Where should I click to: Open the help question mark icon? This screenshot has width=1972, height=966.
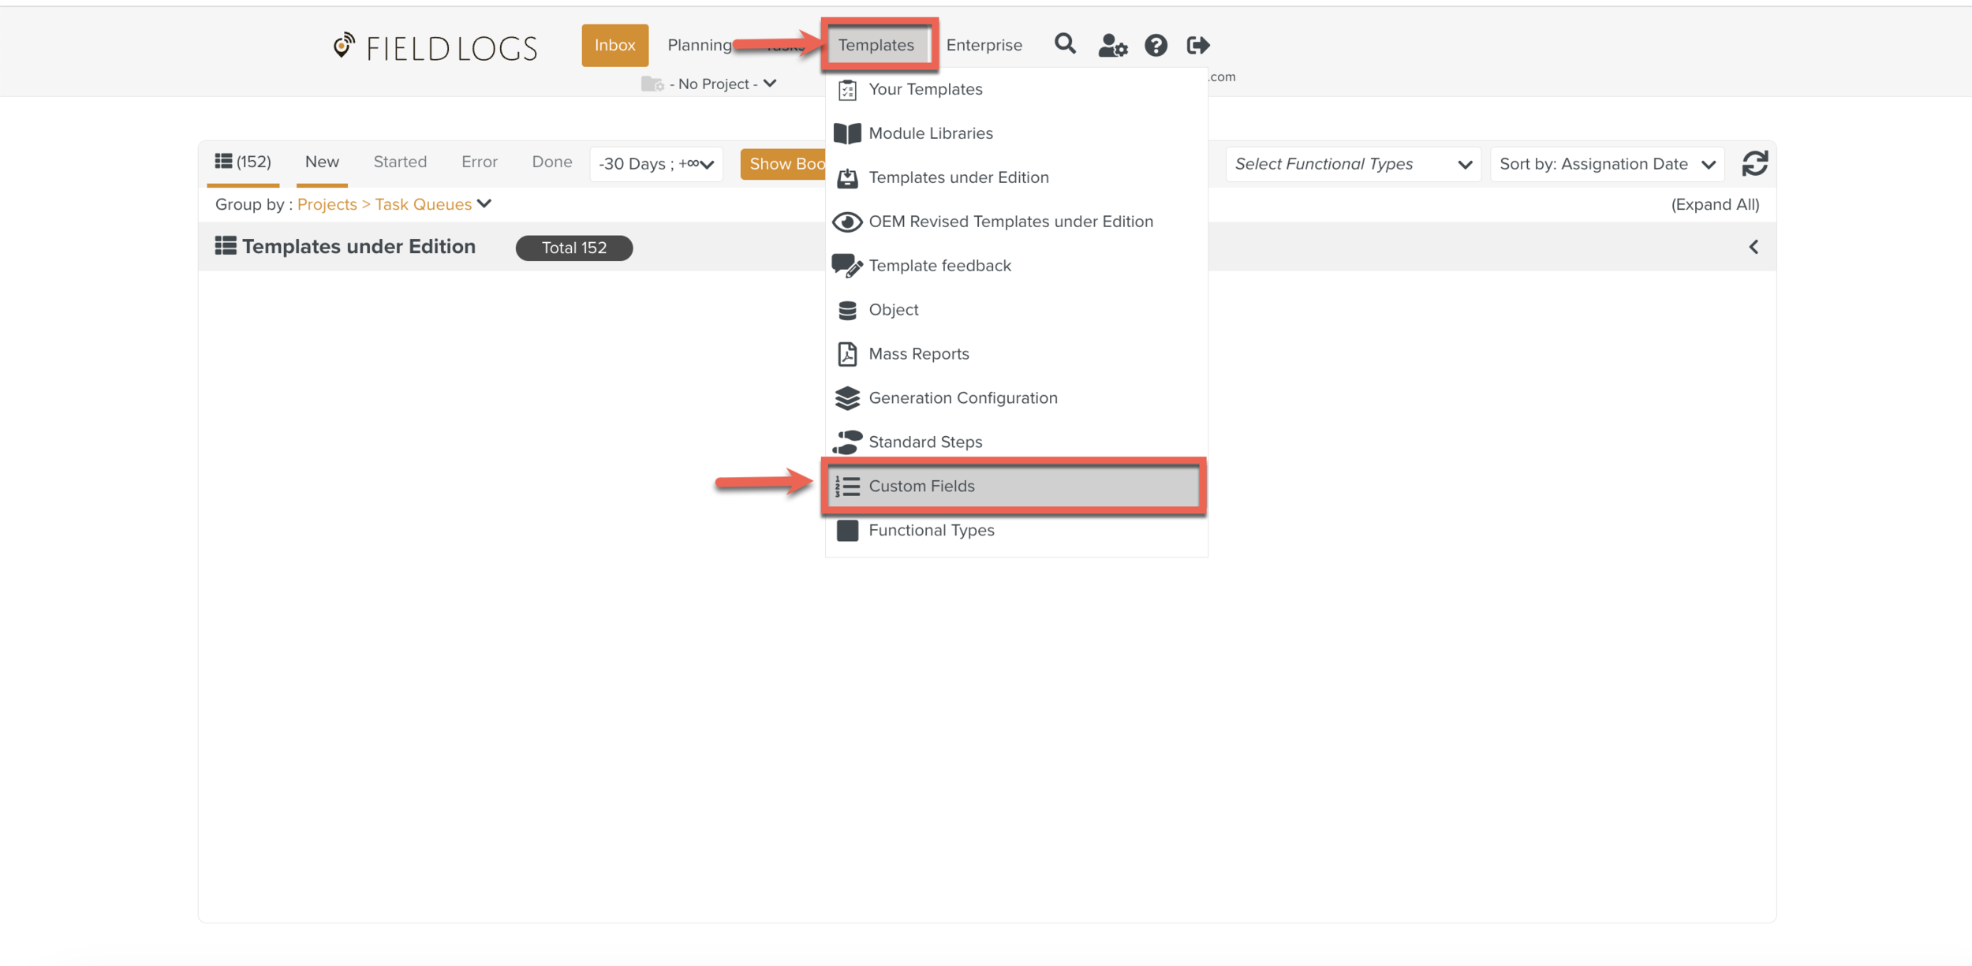point(1156,45)
